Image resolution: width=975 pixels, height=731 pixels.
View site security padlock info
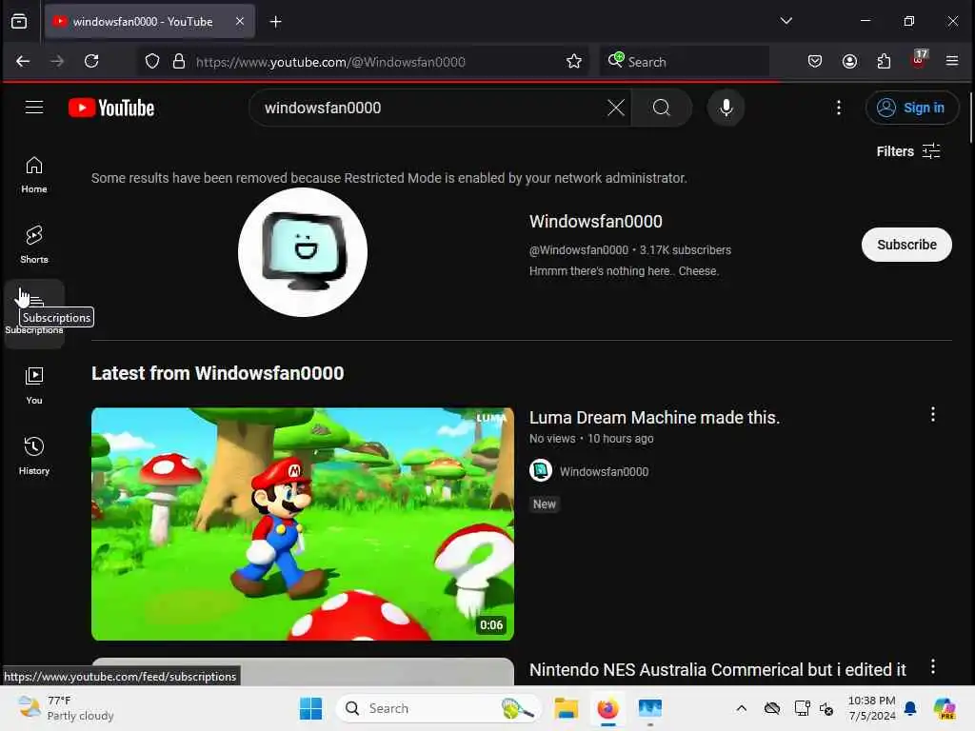coord(179,62)
